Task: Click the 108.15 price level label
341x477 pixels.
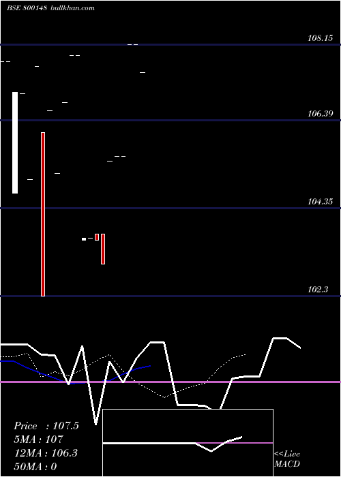Action: (x=320, y=38)
